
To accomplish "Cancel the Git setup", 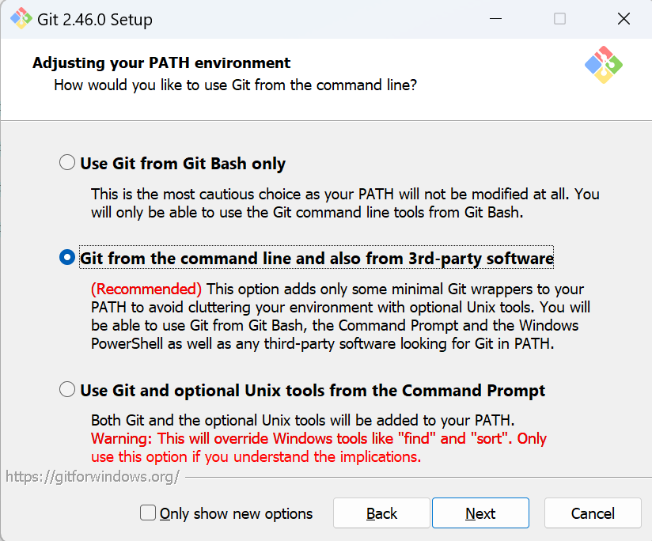I will point(593,513).
